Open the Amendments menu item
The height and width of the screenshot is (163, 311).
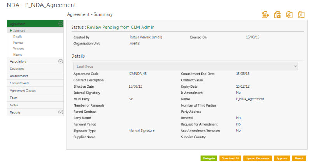[19, 76]
